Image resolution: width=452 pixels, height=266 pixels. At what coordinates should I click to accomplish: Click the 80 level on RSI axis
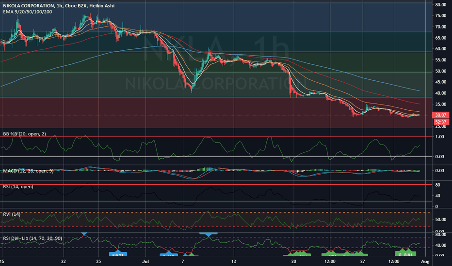click(437, 185)
